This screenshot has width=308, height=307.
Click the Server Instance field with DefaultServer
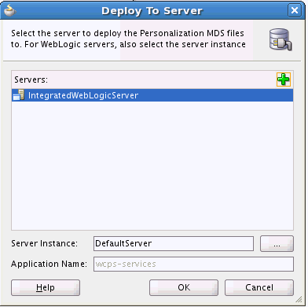(174, 243)
